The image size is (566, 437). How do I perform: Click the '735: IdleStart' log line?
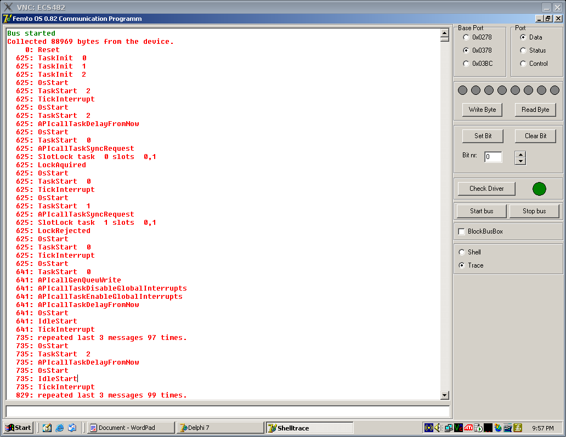(47, 379)
